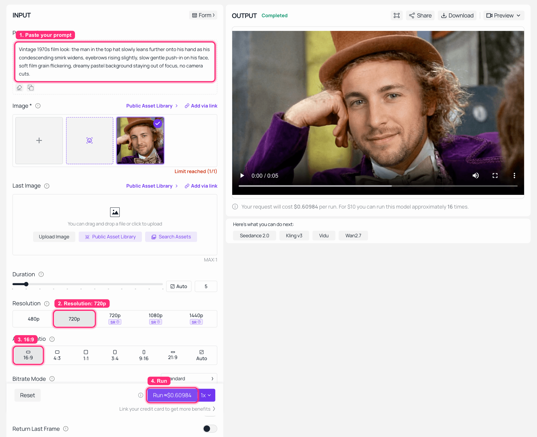Image resolution: width=537 pixels, height=437 pixels.
Task: Open the Kling v3 suggestion
Action: tap(294, 236)
